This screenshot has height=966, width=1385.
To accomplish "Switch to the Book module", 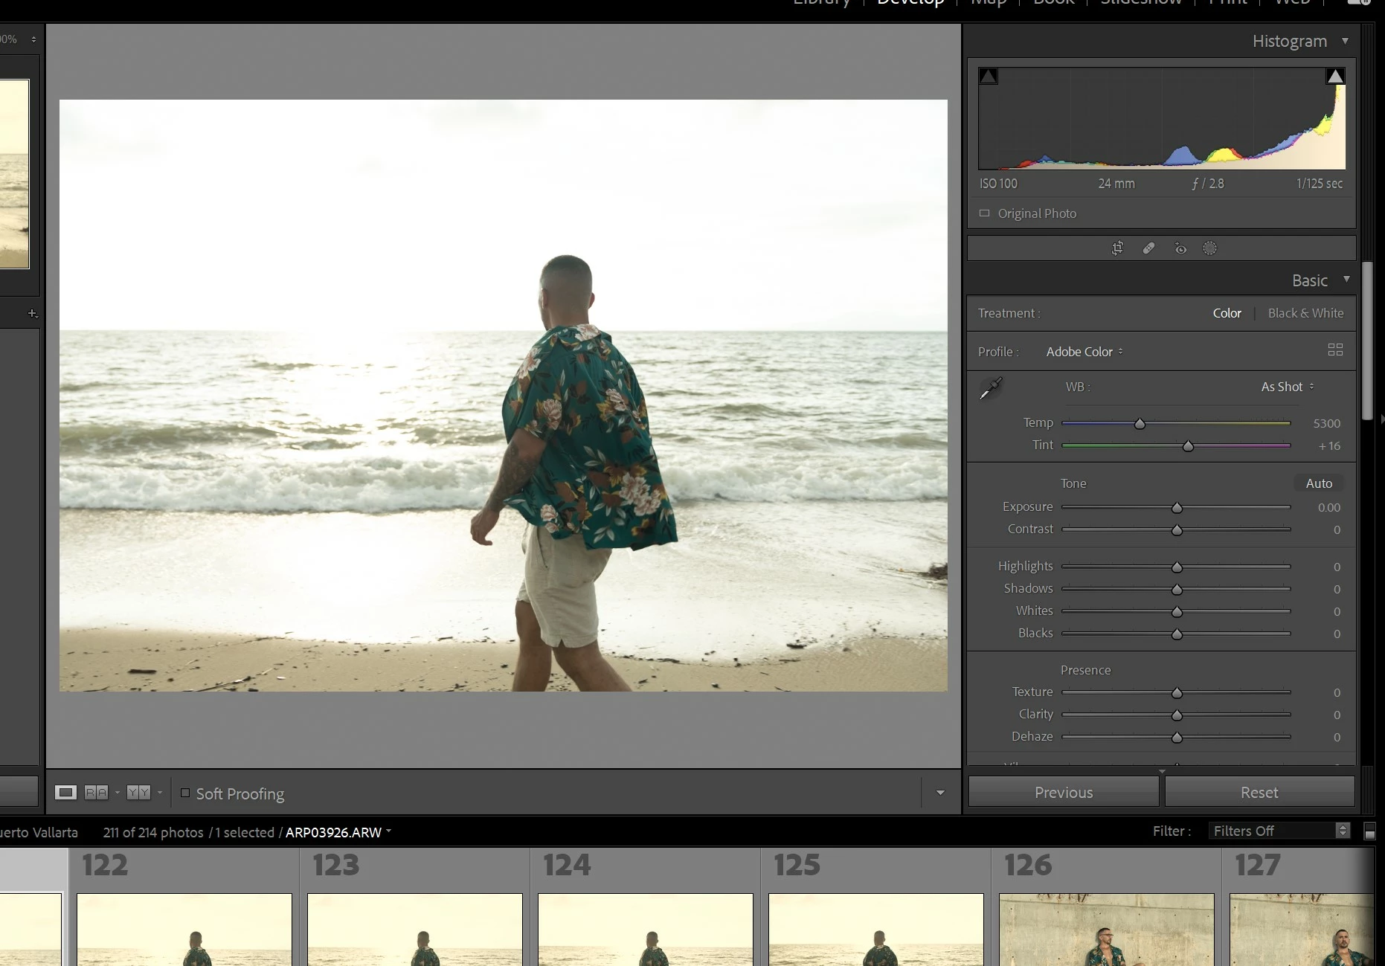I will pos(1053,2).
